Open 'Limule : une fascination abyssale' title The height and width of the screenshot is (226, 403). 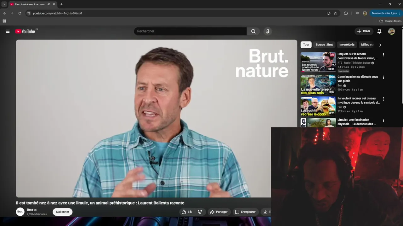357,122
